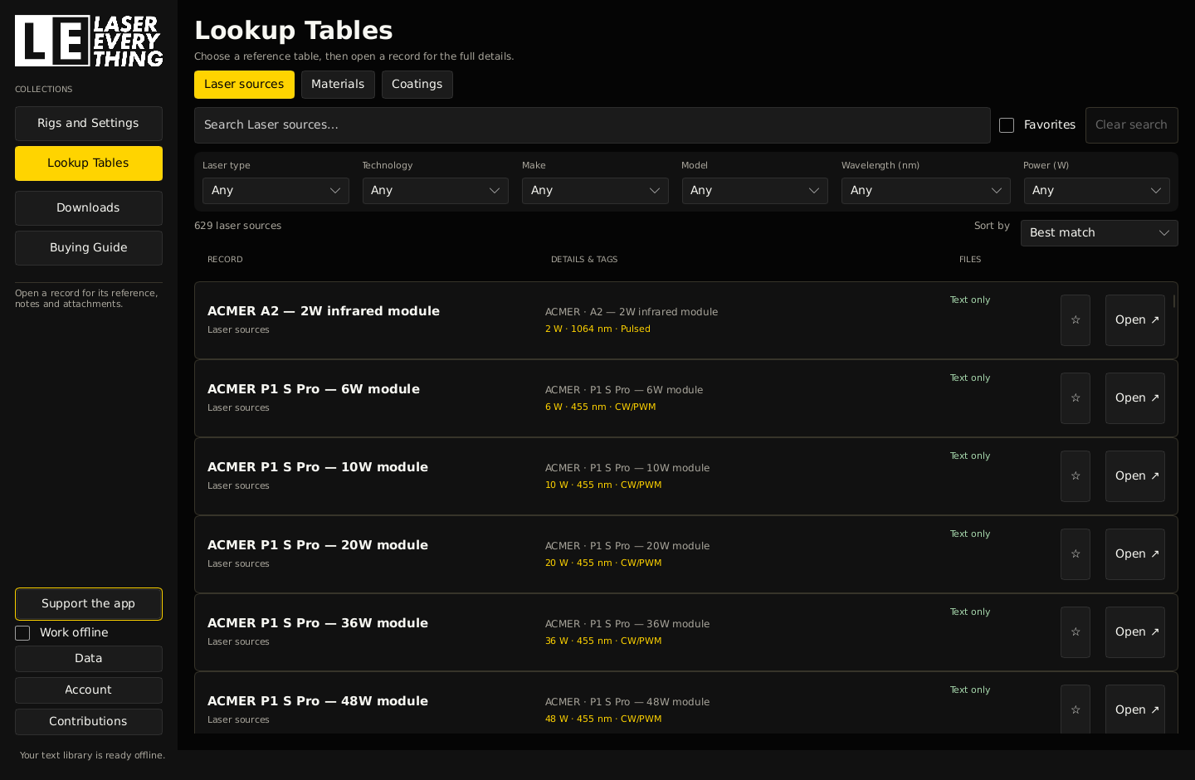Screen dimensions: 1195x780
Task: Open the Account panel
Action: [89, 690]
